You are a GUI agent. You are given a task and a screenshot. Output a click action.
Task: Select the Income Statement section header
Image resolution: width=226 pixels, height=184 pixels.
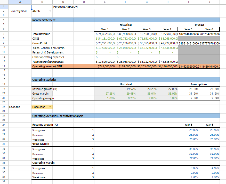tap(44, 20)
